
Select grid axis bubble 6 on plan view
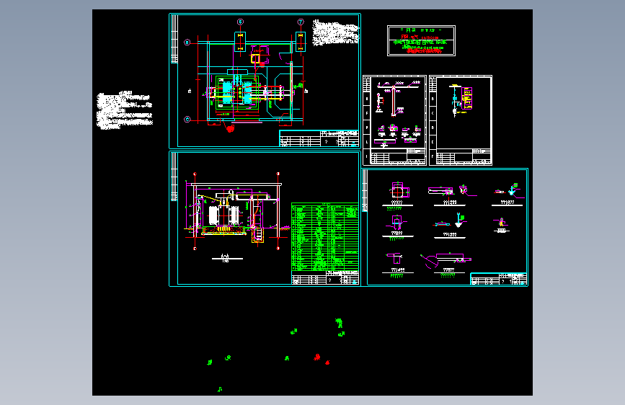(240, 22)
